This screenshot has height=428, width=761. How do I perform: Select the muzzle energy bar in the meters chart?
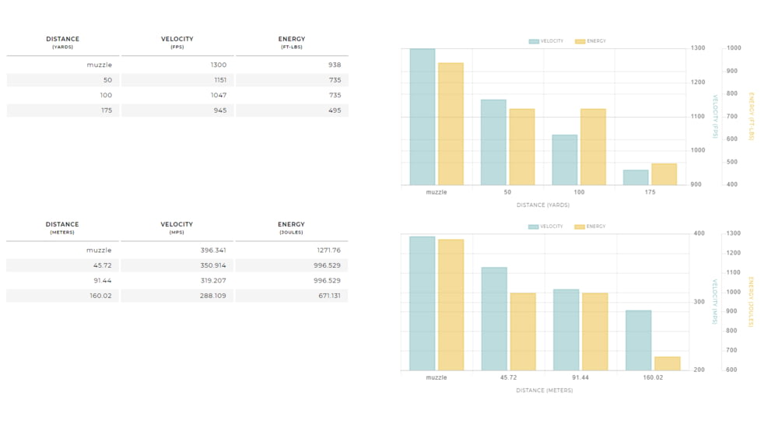coord(451,304)
